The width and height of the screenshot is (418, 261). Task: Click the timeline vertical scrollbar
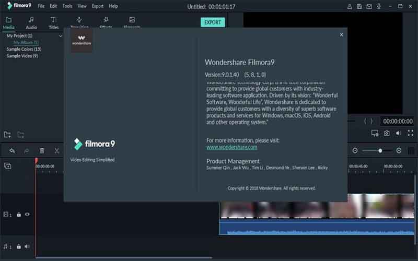coord(415,210)
